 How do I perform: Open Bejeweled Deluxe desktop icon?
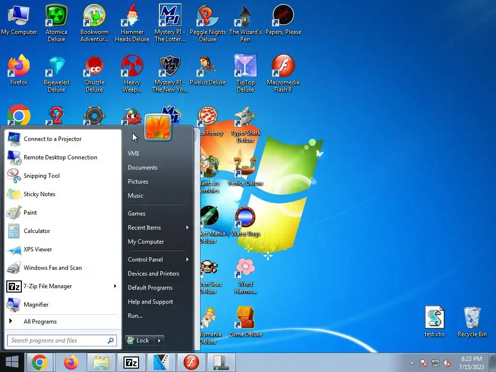[x=56, y=74]
